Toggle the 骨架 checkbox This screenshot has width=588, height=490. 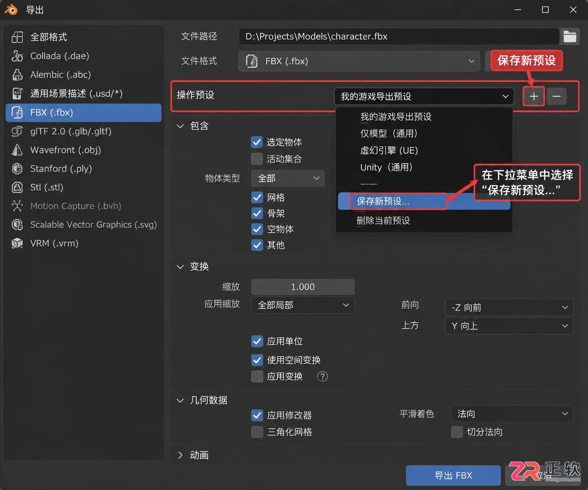pos(257,213)
